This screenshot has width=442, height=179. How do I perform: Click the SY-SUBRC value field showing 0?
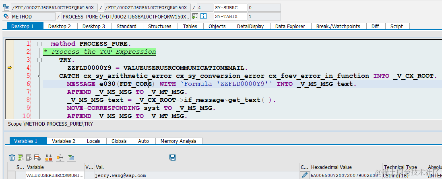(264, 8)
